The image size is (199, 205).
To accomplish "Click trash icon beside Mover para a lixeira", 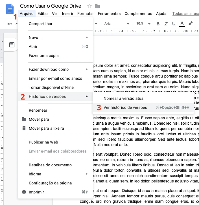I will [x=24, y=128].
